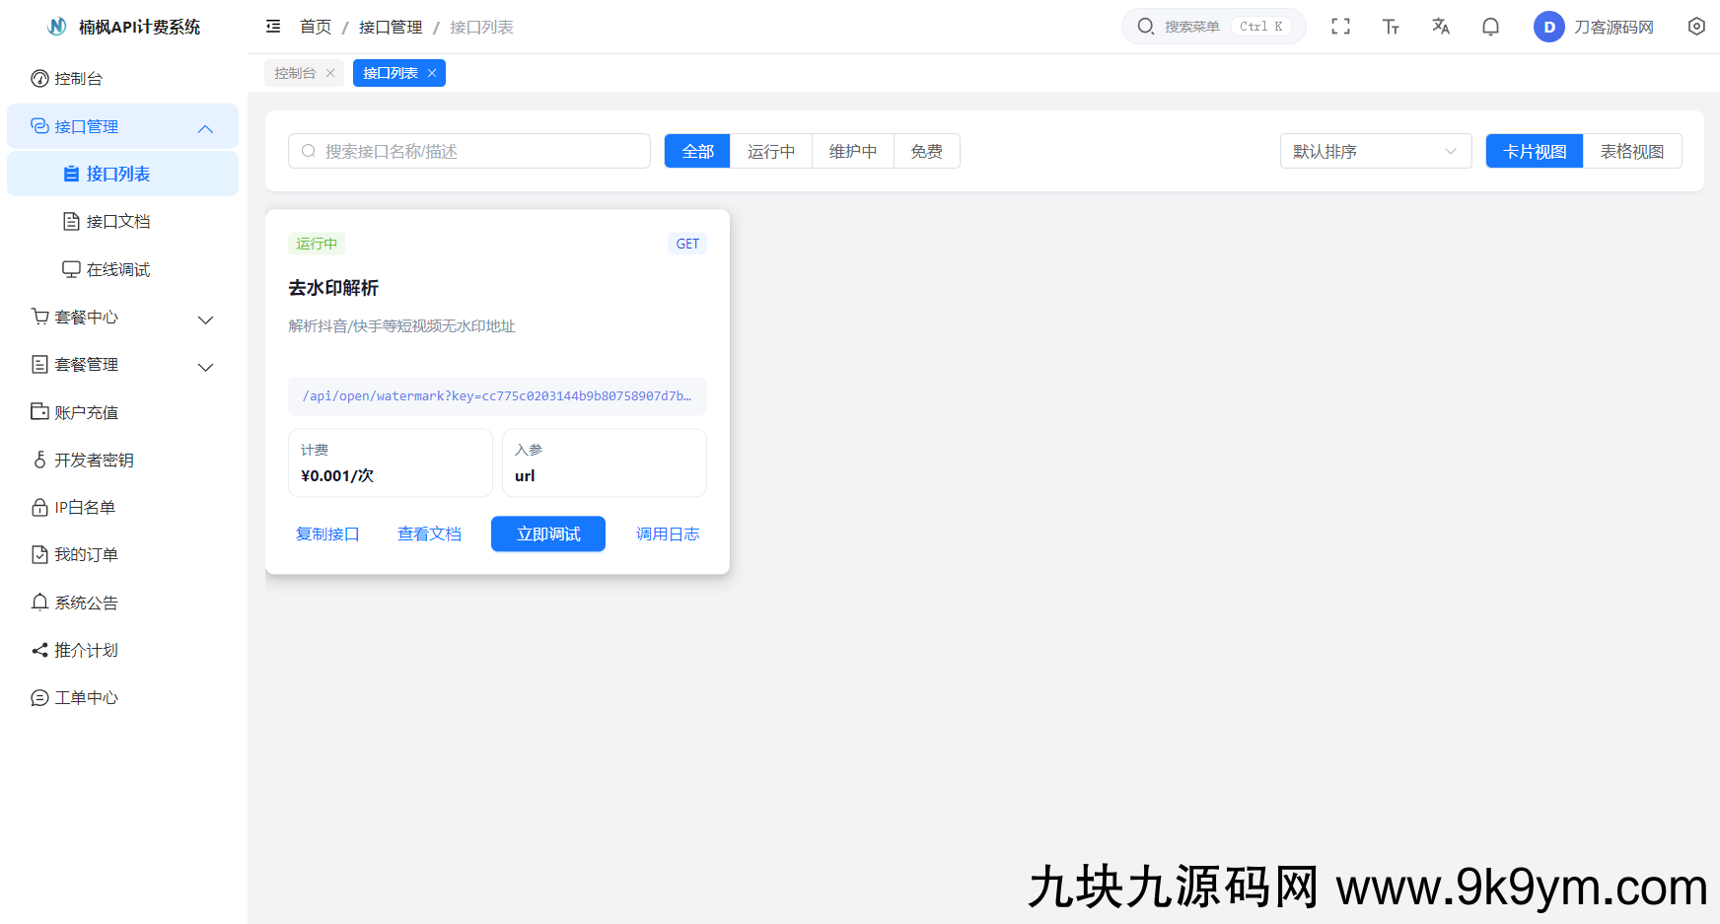1720x924 pixels.
Task: Open 接口文档 in the sidebar
Action: pyautogui.click(x=118, y=222)
